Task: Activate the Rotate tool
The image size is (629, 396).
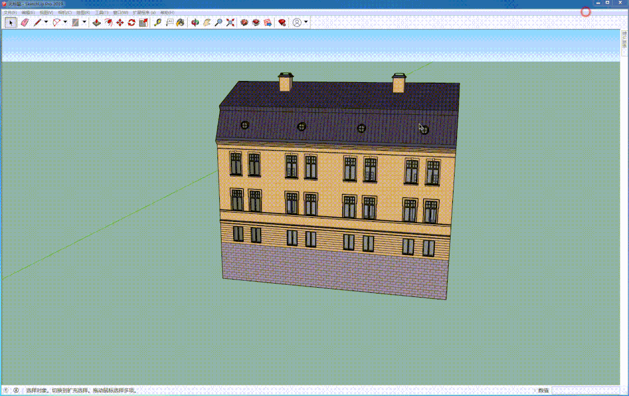Action: coord(132,23)
